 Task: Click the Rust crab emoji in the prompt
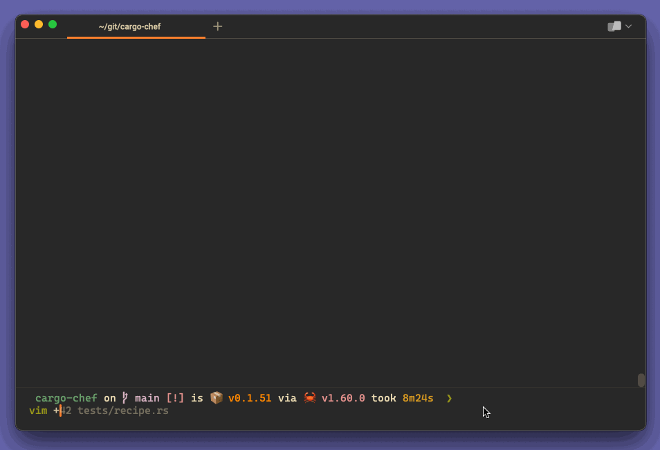[310, 398]
